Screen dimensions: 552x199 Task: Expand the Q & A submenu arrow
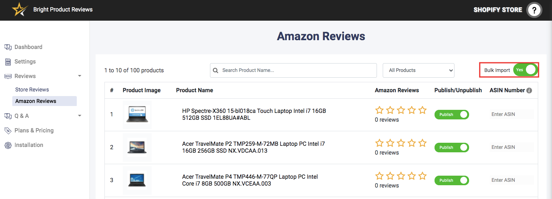(x=79, y=116)
